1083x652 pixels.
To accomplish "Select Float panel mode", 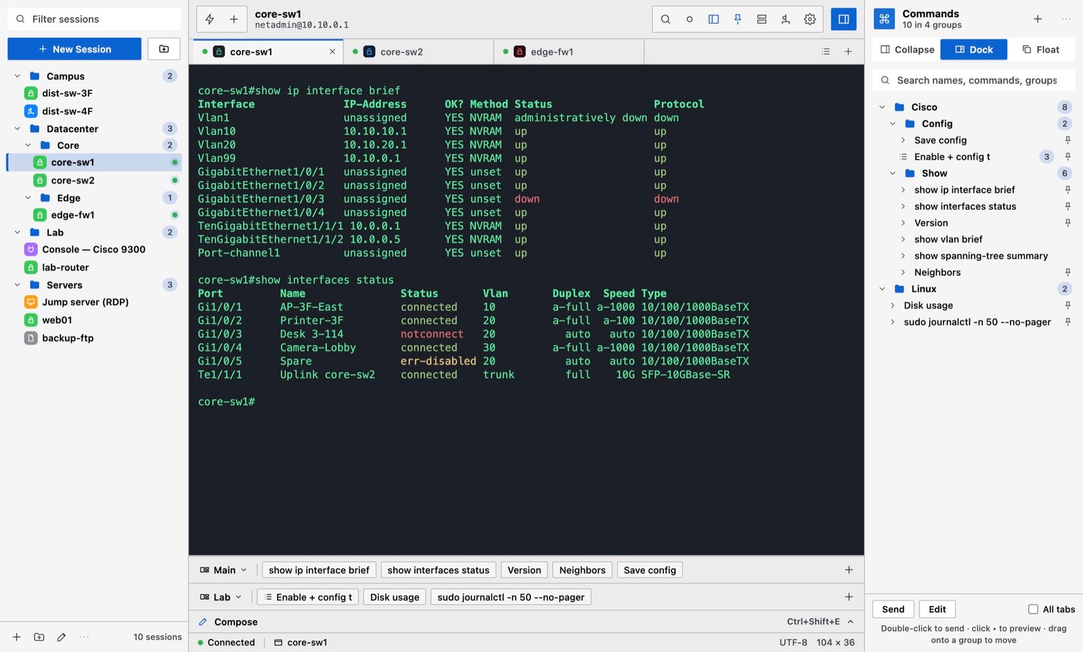I will click(x=1041, y=49).
